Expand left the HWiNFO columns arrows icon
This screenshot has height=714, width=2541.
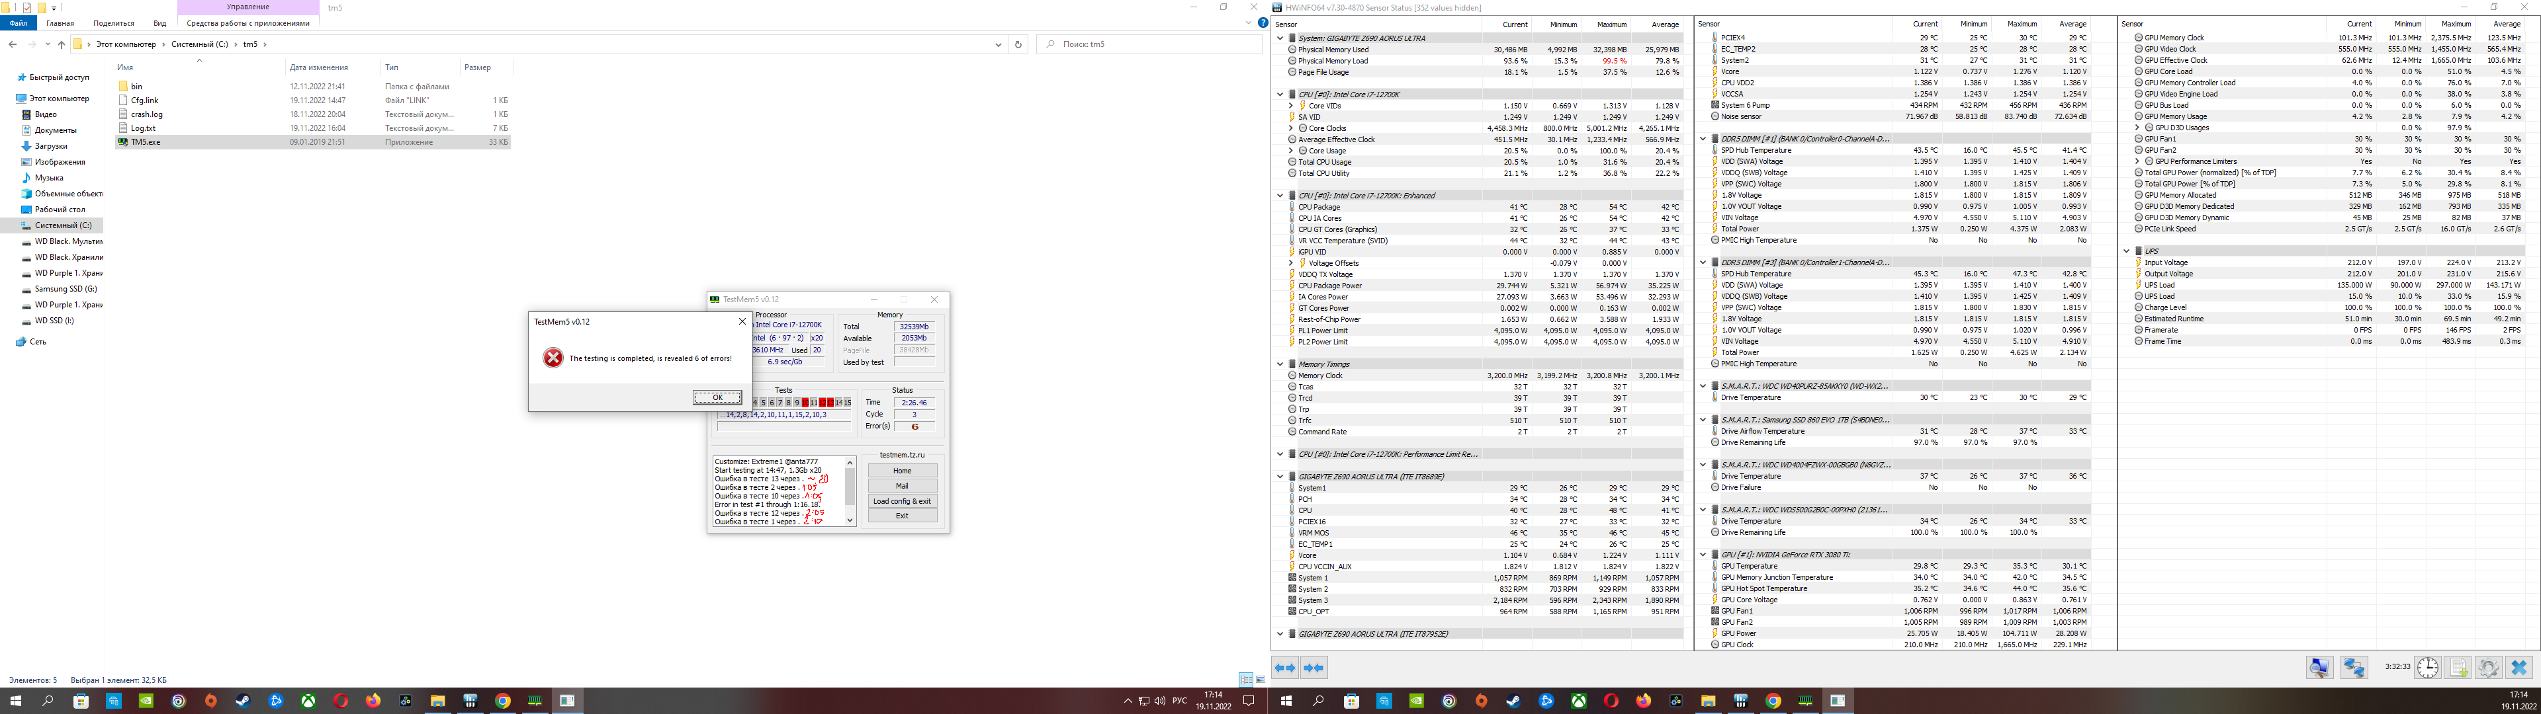coord(1285,668)
